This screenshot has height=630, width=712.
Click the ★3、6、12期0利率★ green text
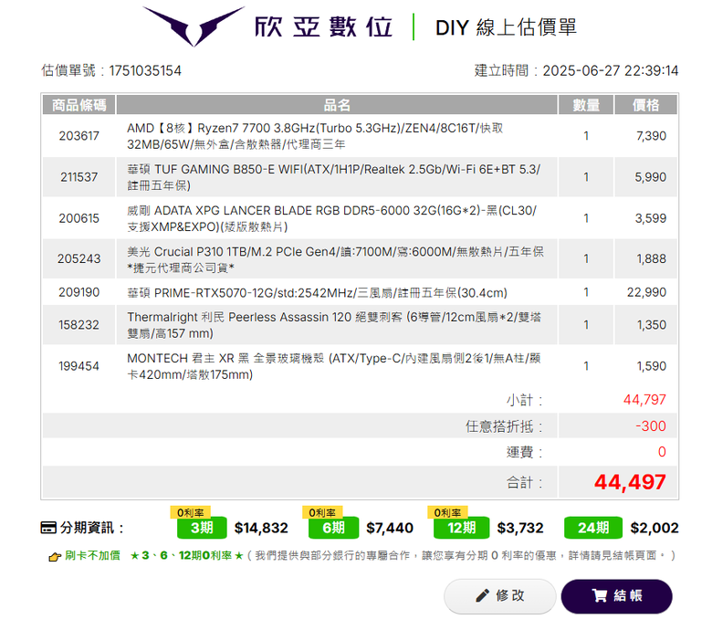coord(186,555)
